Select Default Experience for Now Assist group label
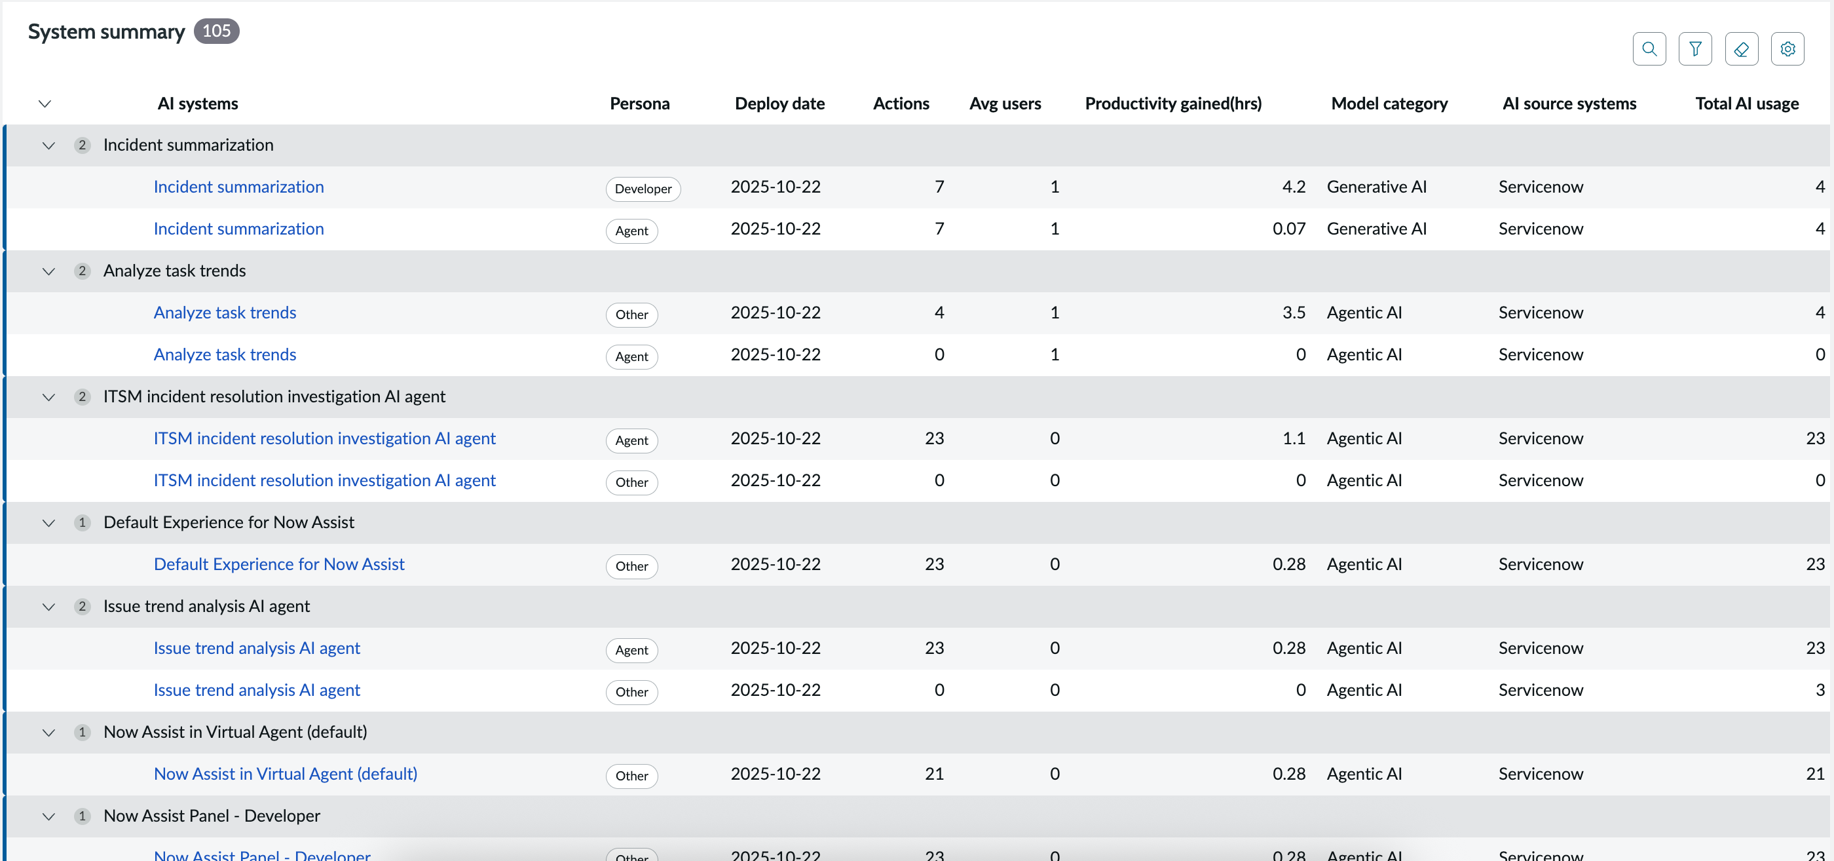This screenshot has height=861, width=1834. click(x=229, y=523)
